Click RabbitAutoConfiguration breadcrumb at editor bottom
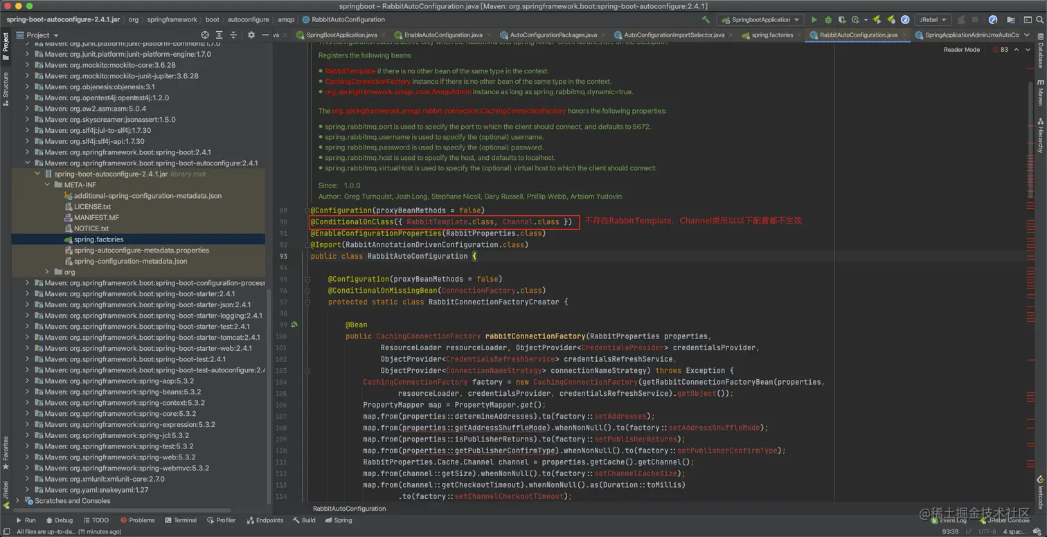This screenshot has width=1047, height=537. coord(349,508)
